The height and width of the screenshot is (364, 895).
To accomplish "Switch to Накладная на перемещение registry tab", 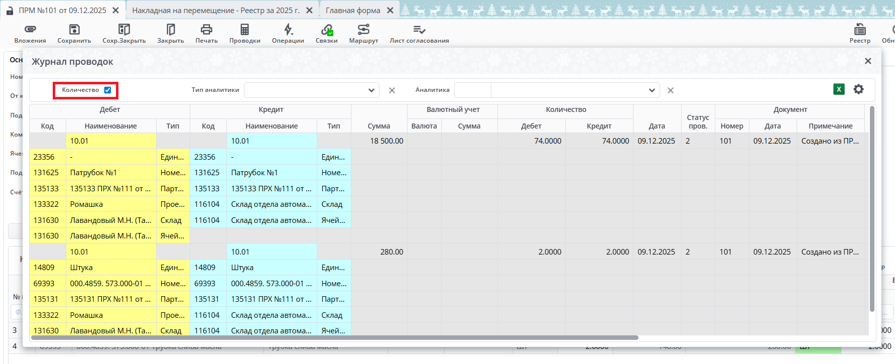I will (216, 10).
